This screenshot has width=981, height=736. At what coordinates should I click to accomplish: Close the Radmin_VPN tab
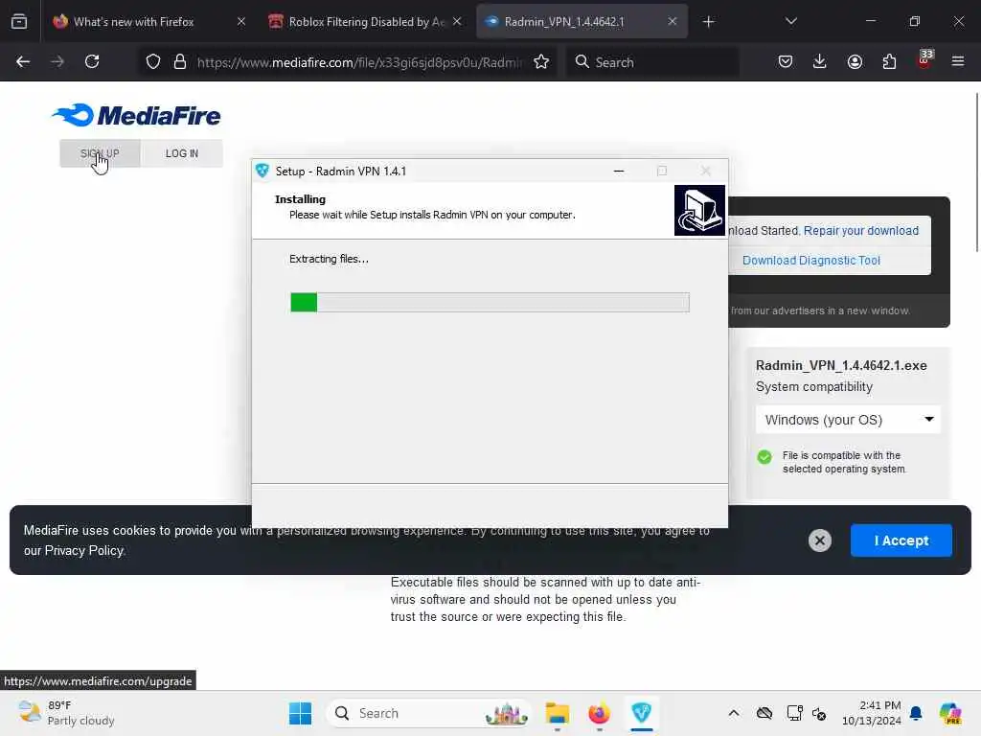[672, 21]
